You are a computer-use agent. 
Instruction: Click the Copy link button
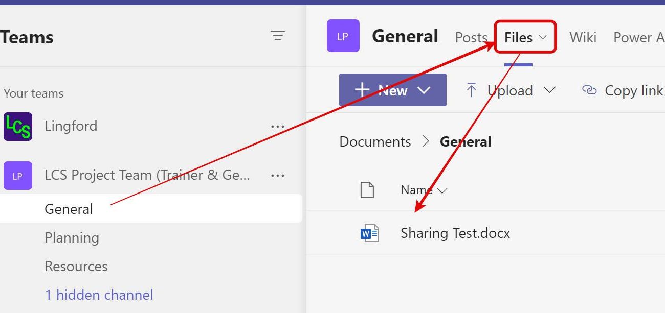click(x=623, y=90)
